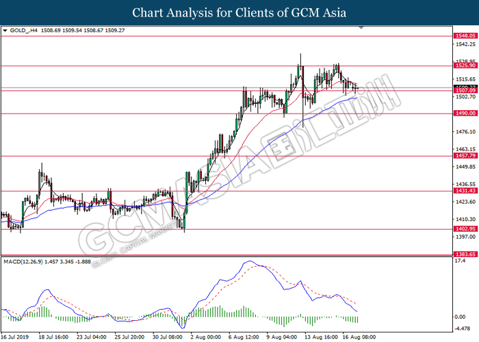The image size is (479, 342).
Task: Click the 1542.25 price scale value
Action: 465,44
